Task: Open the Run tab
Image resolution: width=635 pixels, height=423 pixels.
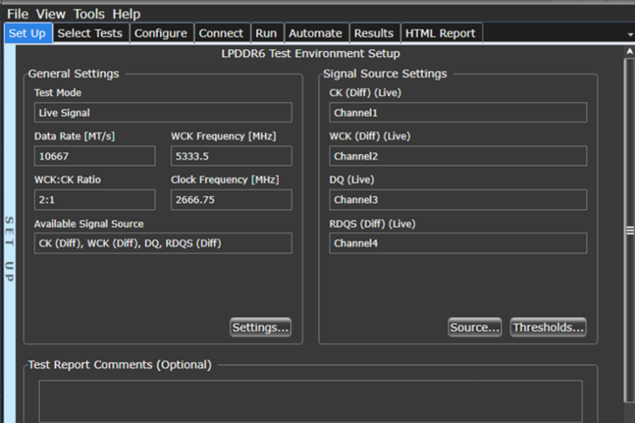Action: pyautogui.click(x=266, y=33)
